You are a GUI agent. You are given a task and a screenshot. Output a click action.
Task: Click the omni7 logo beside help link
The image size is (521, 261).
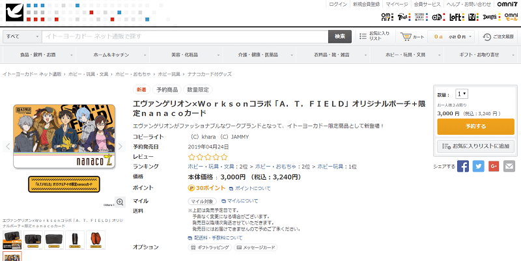(507, 5)
